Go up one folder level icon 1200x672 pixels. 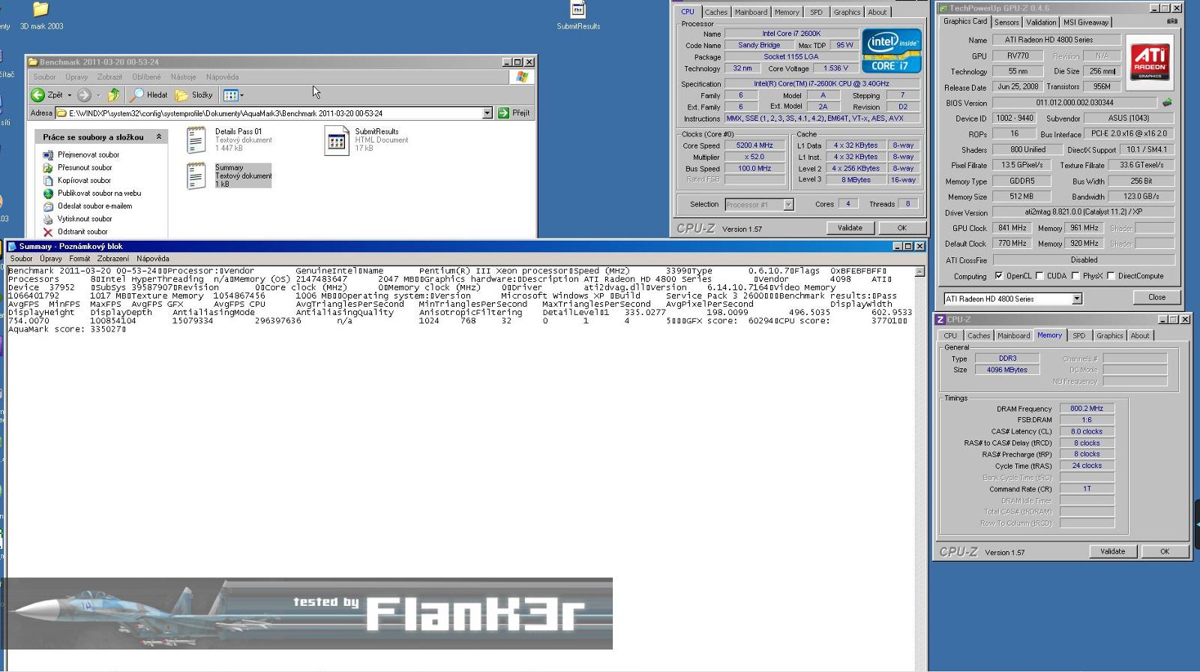click(113, 94)
